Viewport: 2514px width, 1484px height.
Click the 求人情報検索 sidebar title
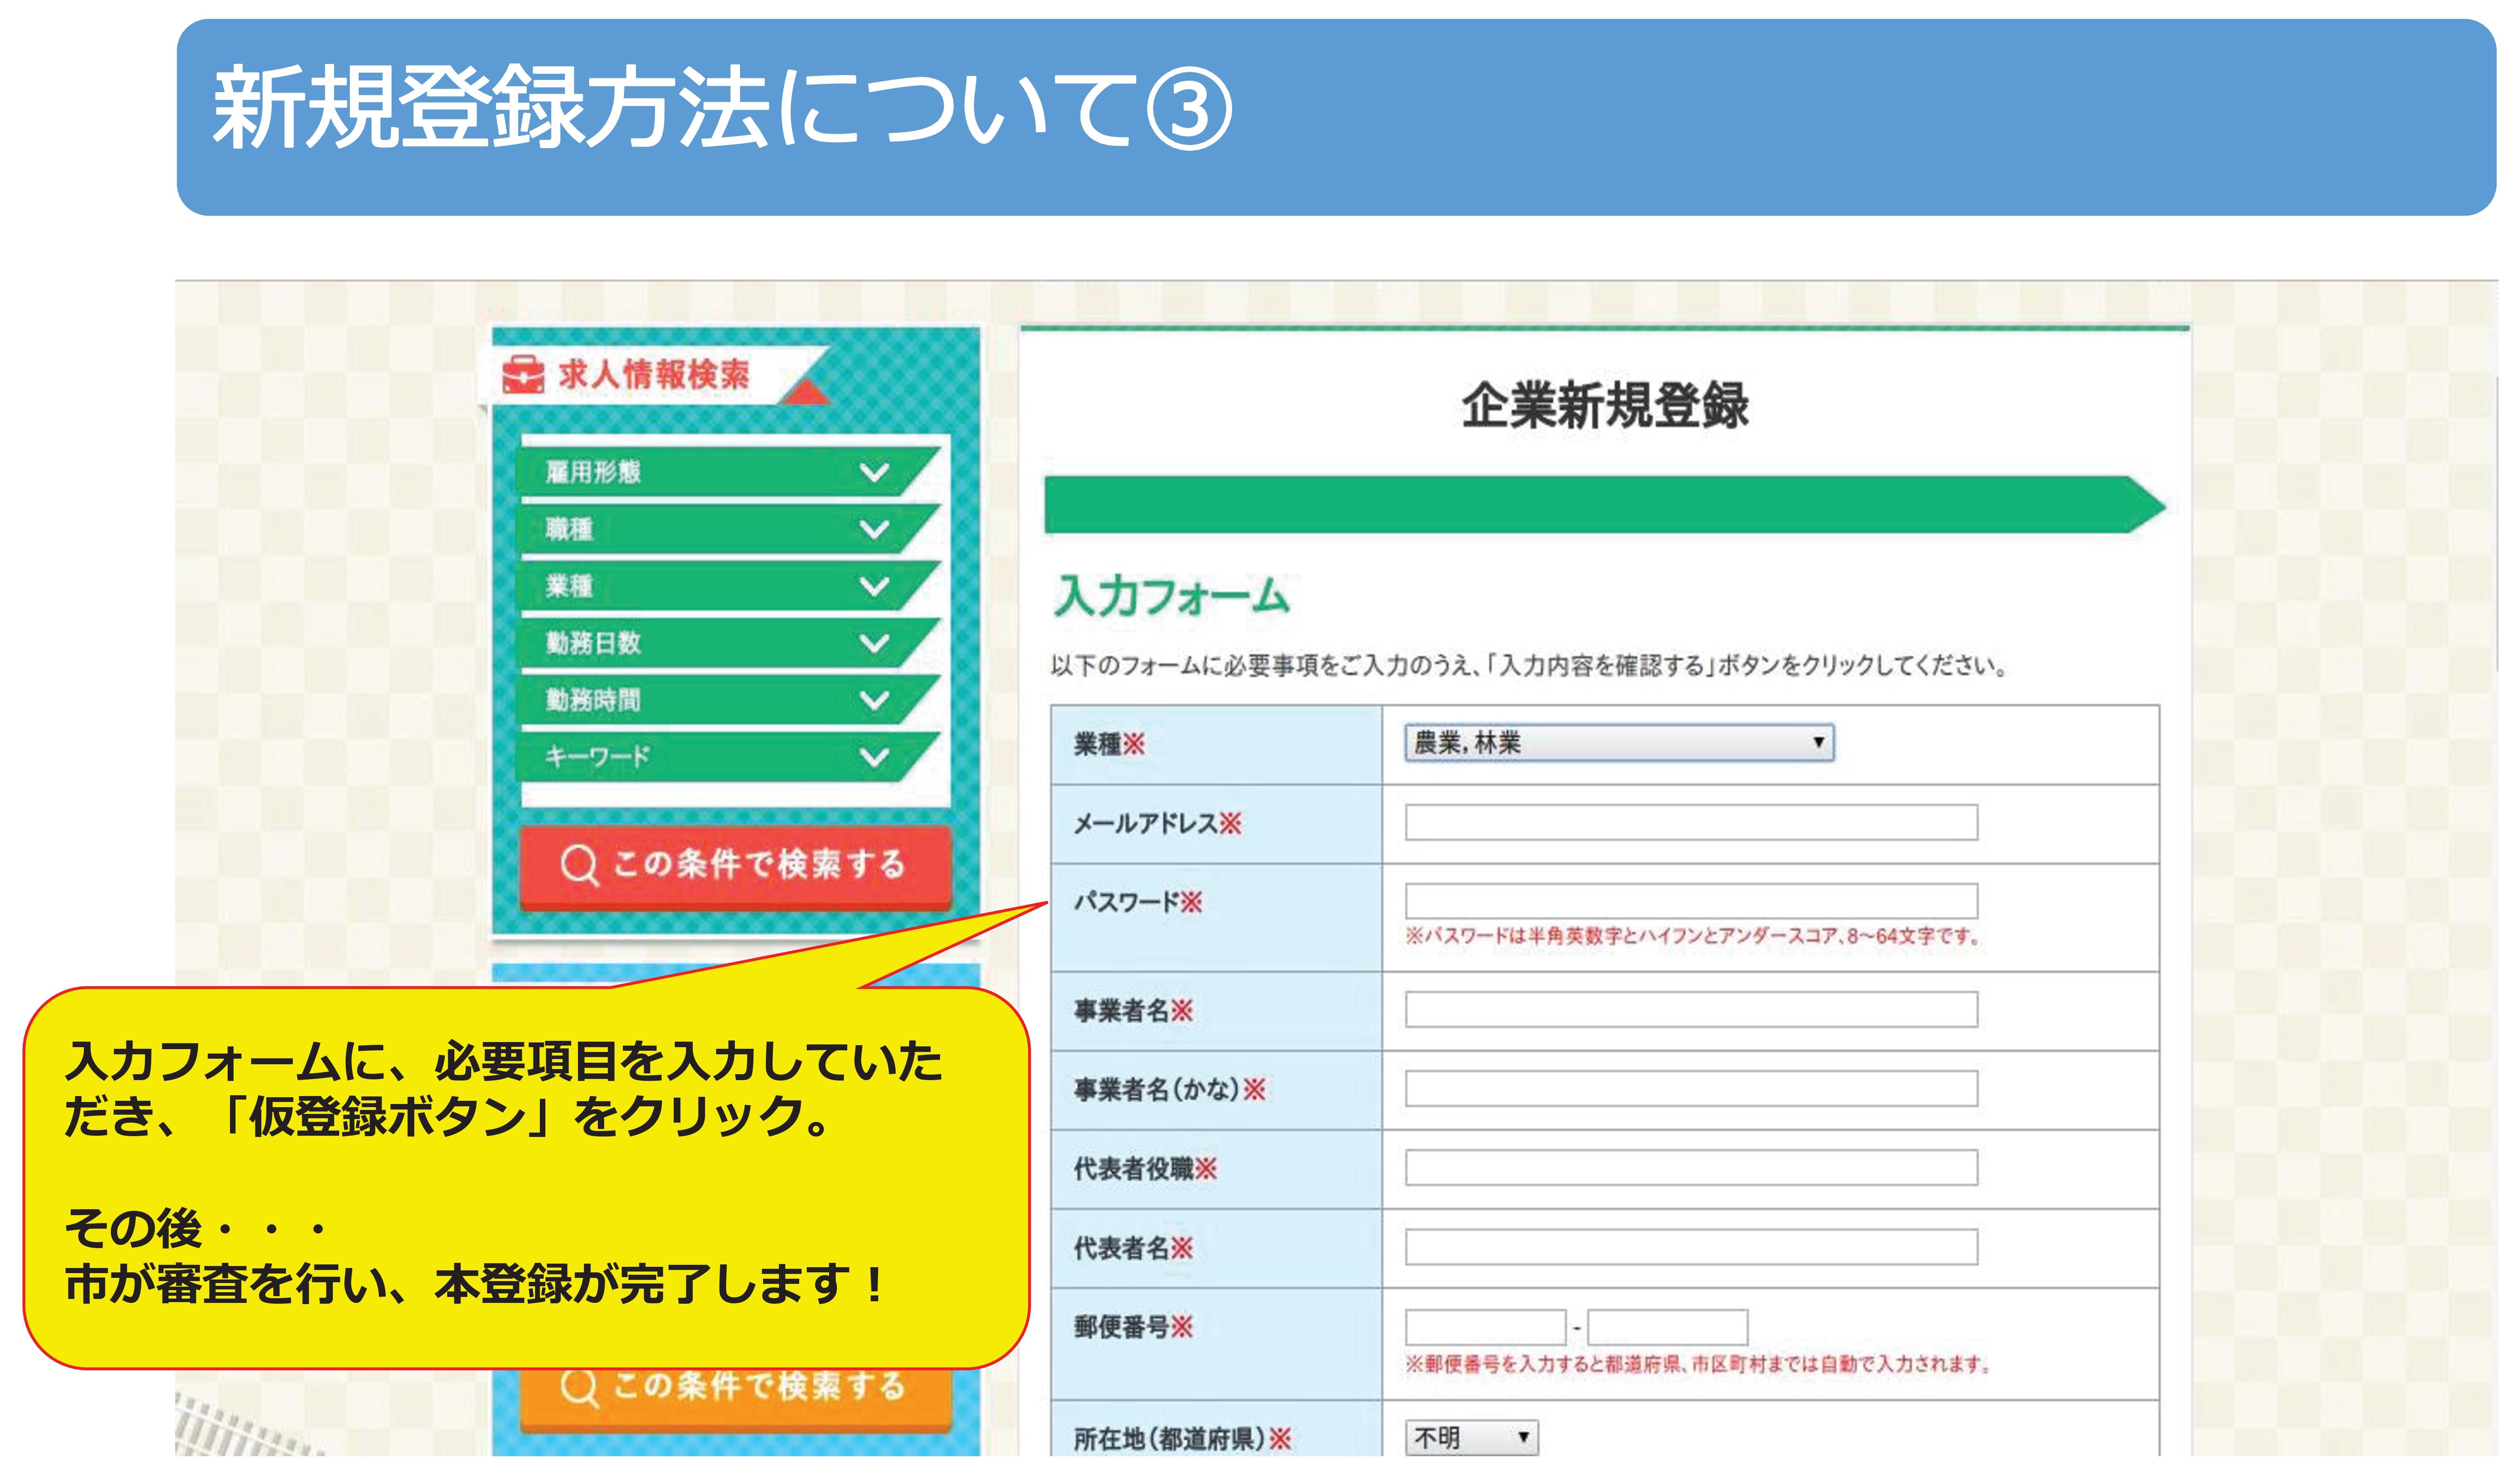pyautogui.click(x=654, y=375)
